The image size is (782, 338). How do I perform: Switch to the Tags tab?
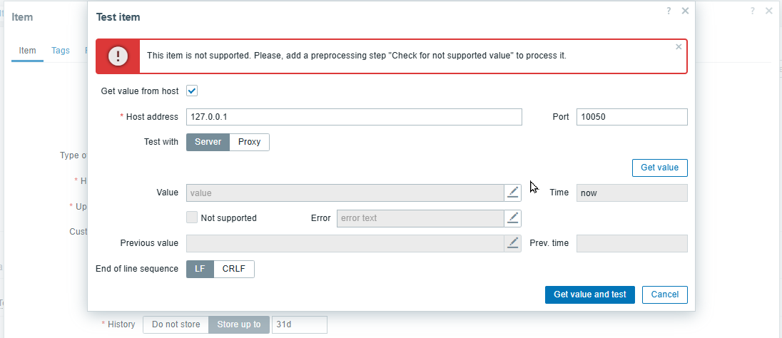point(61,51)
